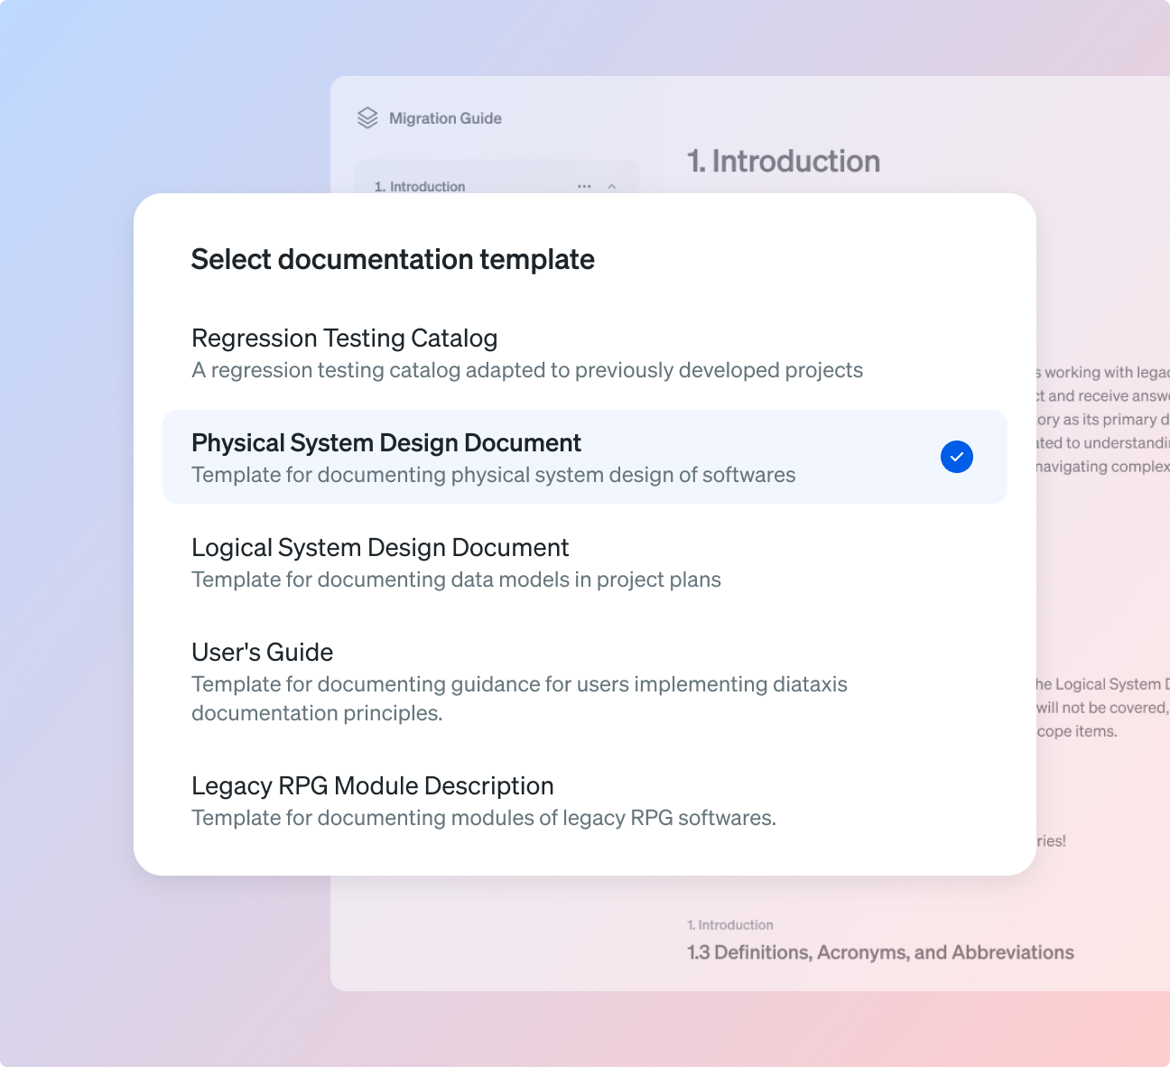Image resolution: width=1170 pixels, height=1067 pixels.
Task: Collapse the Introduction section chevron
Action: click(x=612, y=187)
